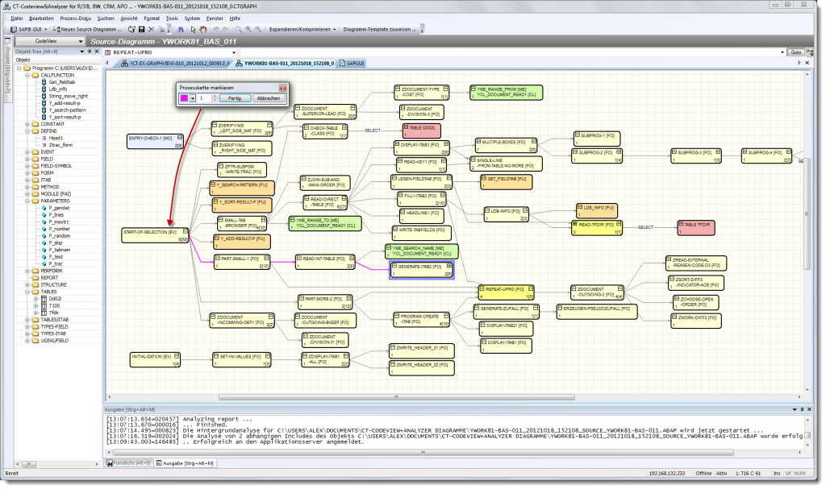Screen dimensions: 826x489
Task: Open the color dropdown in Prozesskette markieren dialog
Action: (x=192, y=97)
